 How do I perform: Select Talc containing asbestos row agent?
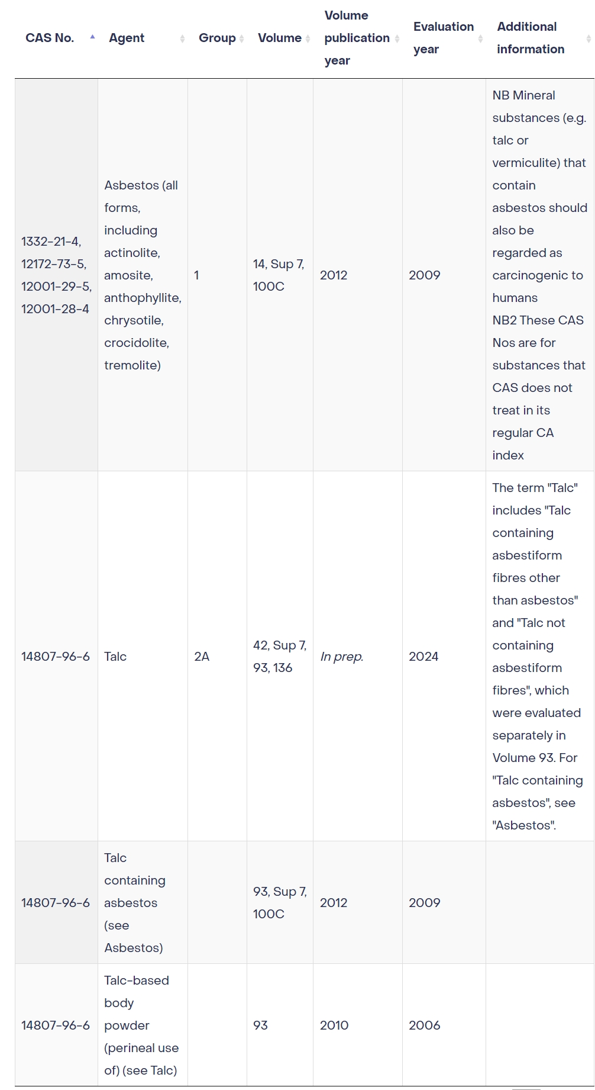143,903
